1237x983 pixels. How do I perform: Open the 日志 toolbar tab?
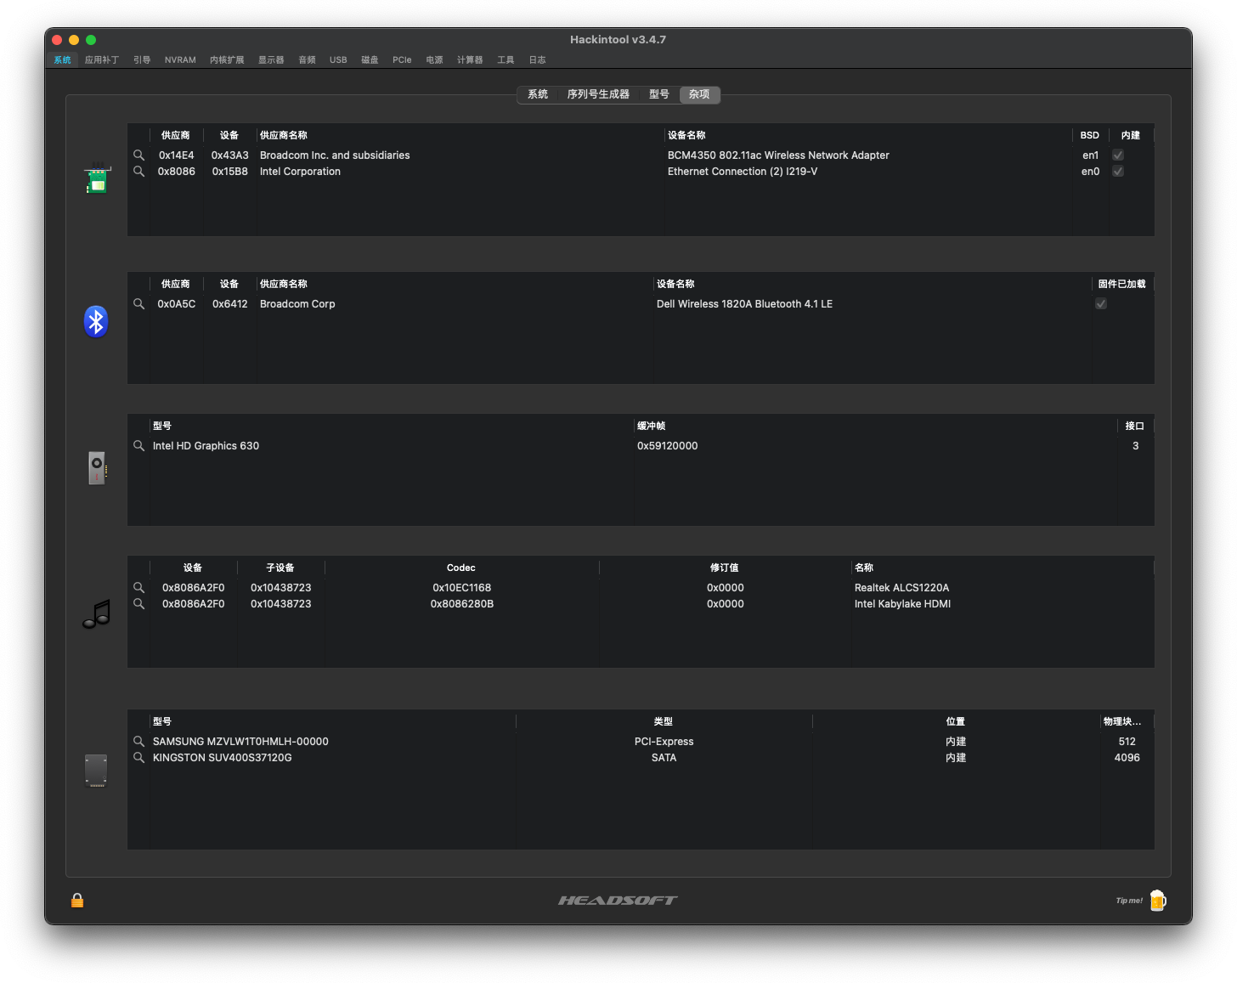coord(537,60)
